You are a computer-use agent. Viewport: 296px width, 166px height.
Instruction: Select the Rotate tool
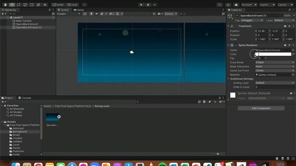[x=18, y=5]
